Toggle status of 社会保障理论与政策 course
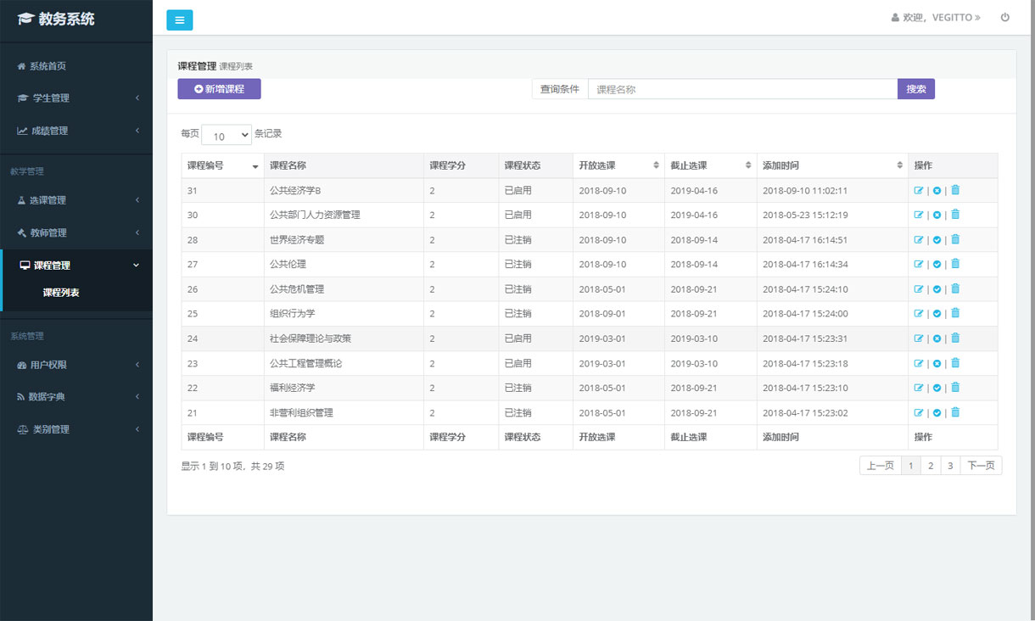Image resolution: width=1035 pixels, height=621 pixels. click(937, 338)
